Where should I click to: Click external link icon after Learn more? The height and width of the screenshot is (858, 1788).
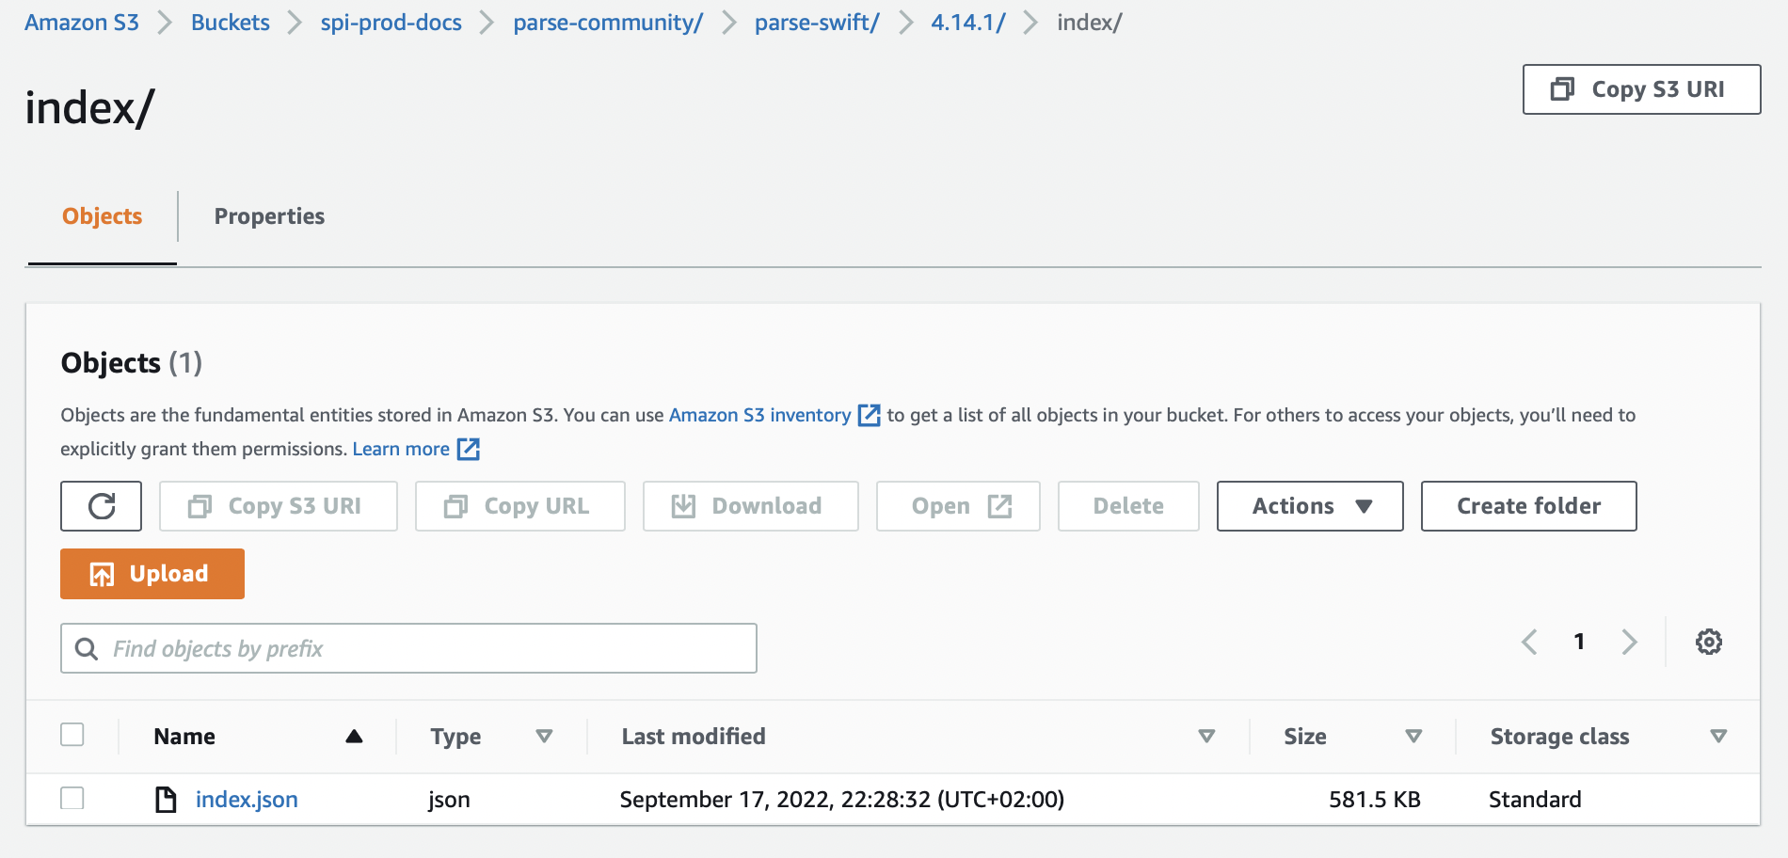pos(469,449)
